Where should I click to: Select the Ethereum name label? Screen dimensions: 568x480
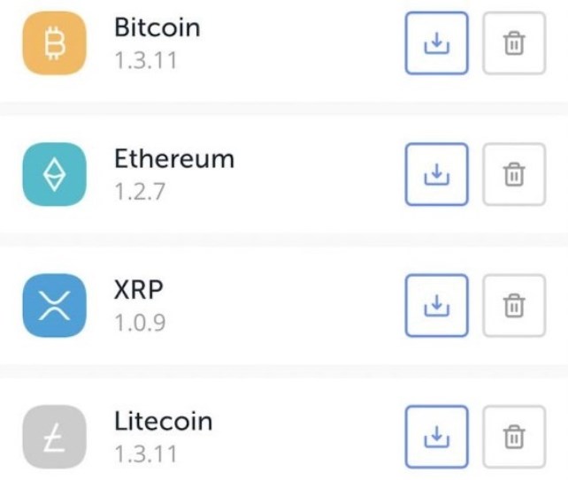(174, 158)
